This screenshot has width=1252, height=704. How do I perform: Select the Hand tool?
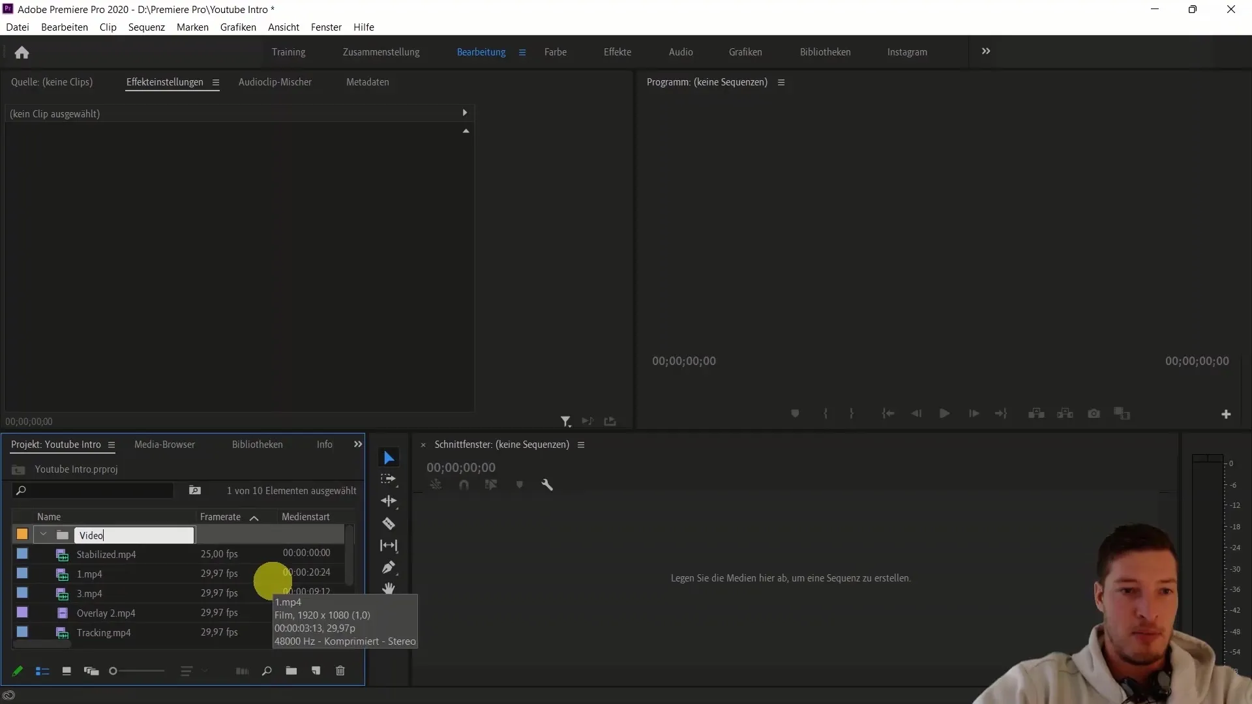click(389, 588)
